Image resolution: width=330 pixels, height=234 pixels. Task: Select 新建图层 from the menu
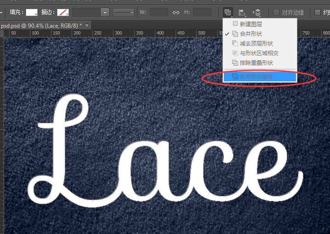(x=260, y=24)
